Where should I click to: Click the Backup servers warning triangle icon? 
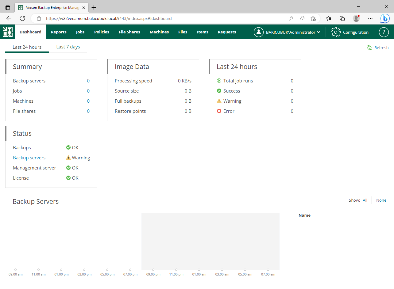coord(68,158)
